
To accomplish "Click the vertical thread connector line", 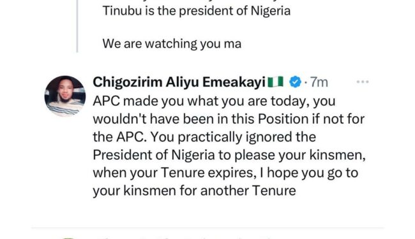I will (77, 26).
